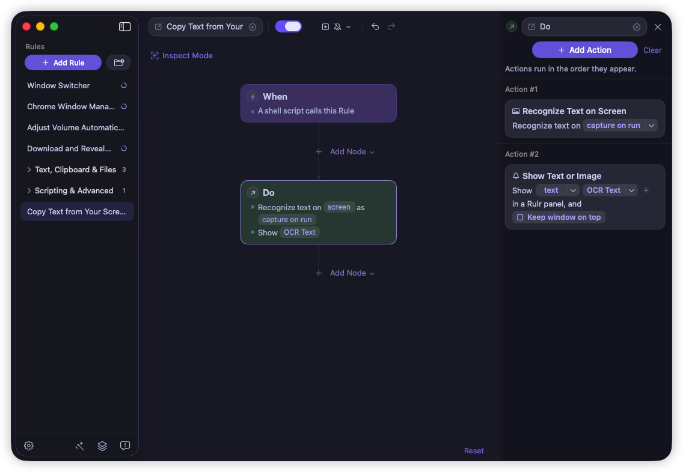Select Copy Text from Your Scre... rule
The width and height of the screenshot is (683, 472).
[x=77, y=211]
